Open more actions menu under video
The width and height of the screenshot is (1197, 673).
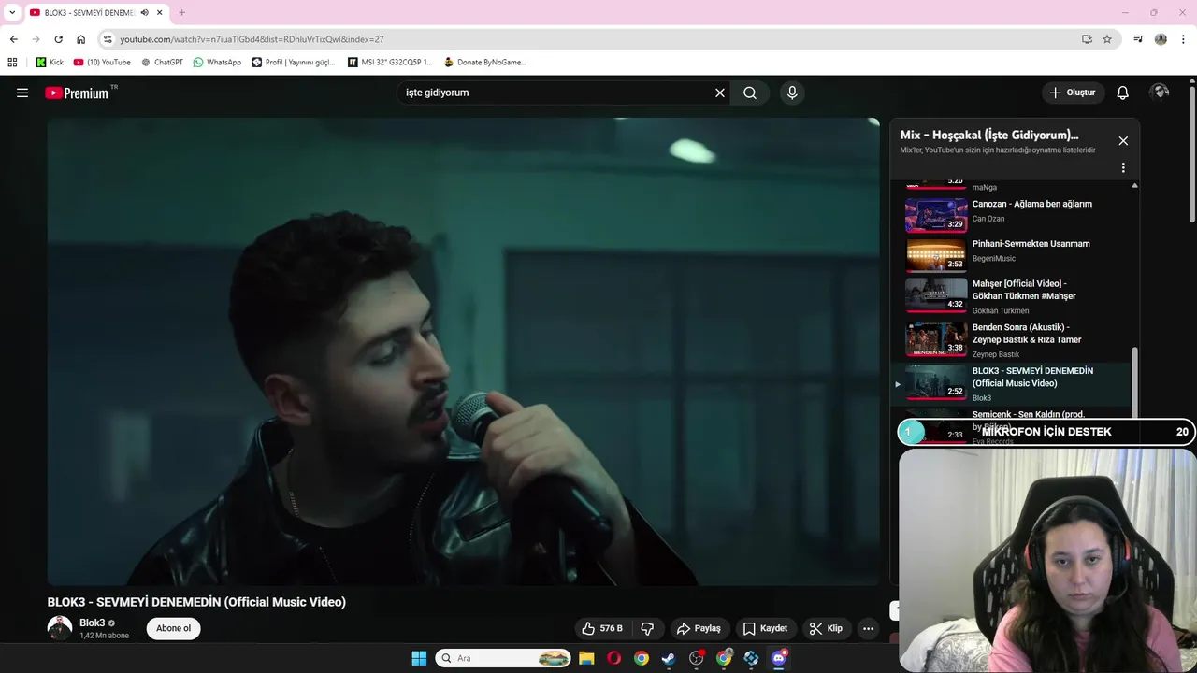(868, 628)
